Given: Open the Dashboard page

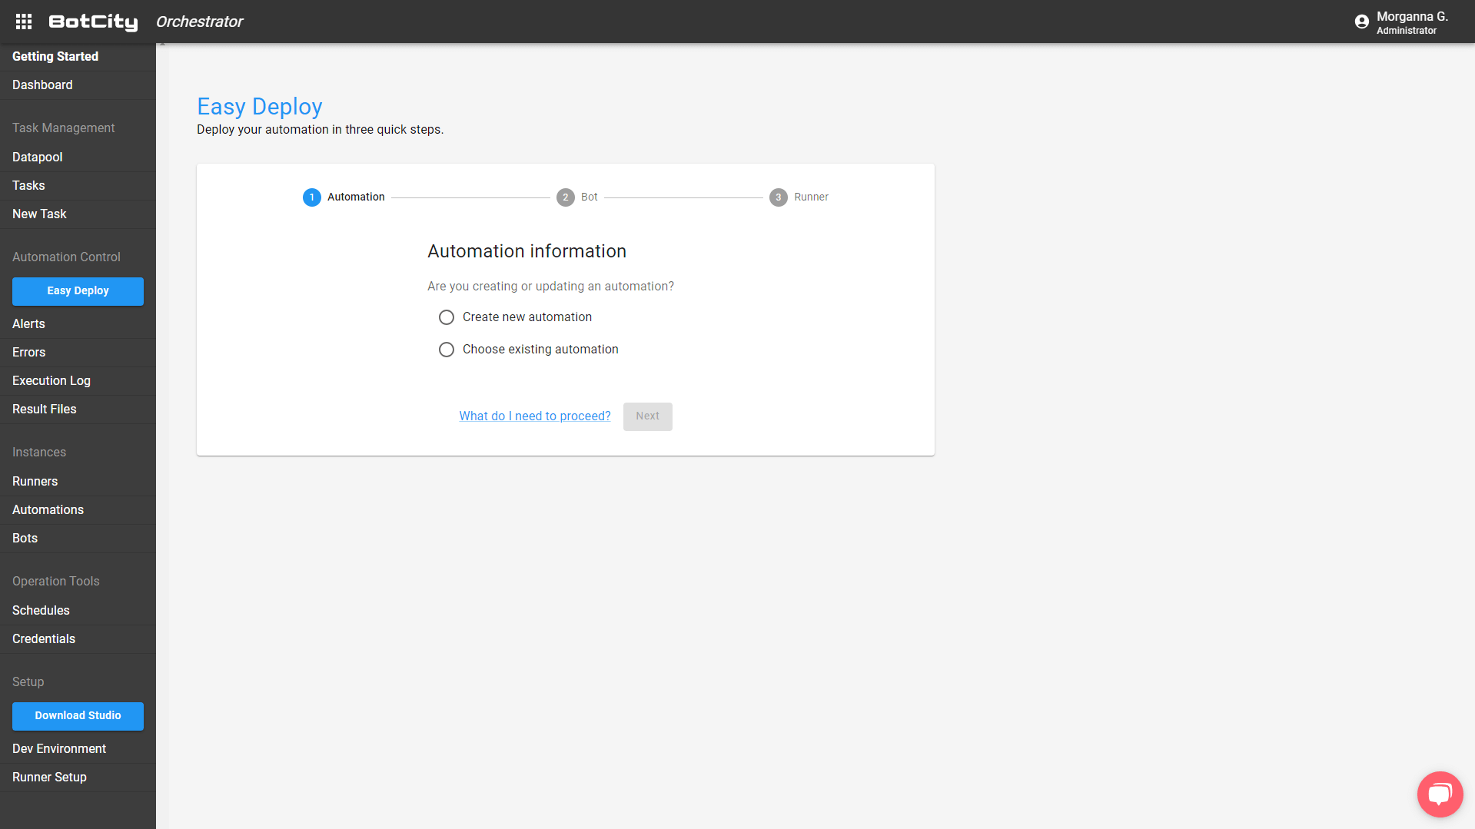Looking at the screenshot, I should [x=42, y=85].
